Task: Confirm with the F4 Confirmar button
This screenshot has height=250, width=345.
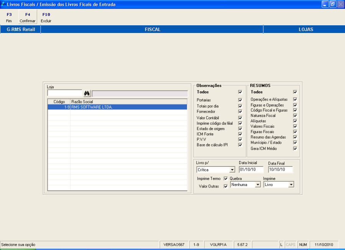Action: tap(28, 17)
